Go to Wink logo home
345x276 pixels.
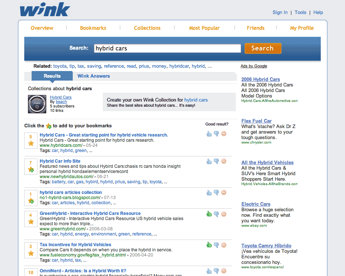tap(45, 10)
